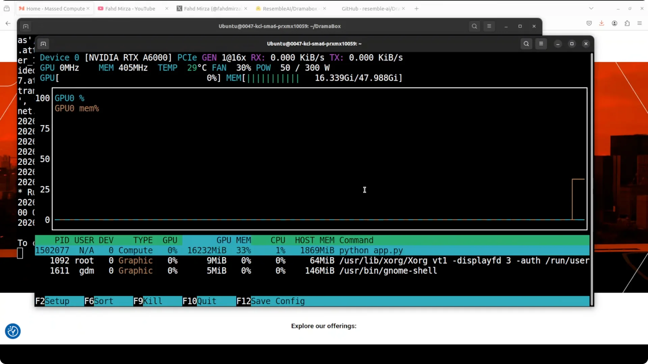Click the 16.339Gi/47.988Gi memory readout
This screenshot has height=364, width=648.
click(x=356, y=78)
